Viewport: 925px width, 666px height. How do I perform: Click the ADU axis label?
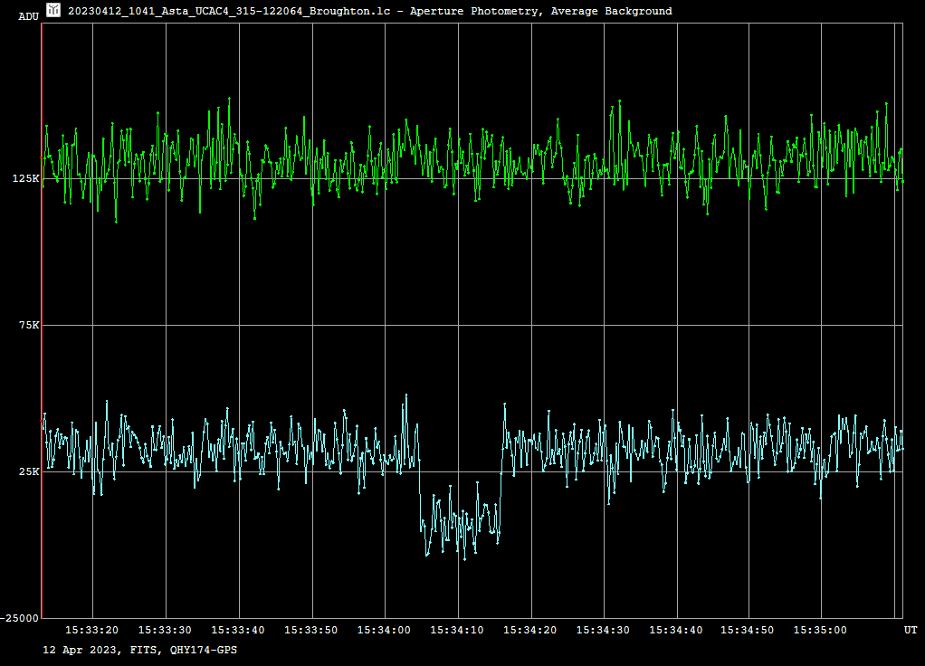click(29, 16)
